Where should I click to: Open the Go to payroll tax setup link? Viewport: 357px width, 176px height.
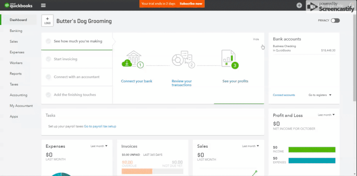100,126
